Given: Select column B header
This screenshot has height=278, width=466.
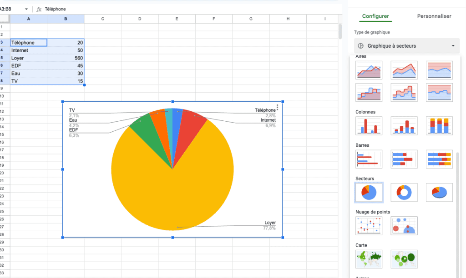Looking at the screenshot, I should pyautogui.click(x=66, y=19).
